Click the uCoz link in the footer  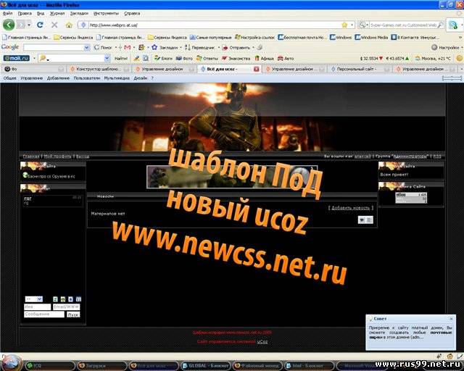point(262,341)
